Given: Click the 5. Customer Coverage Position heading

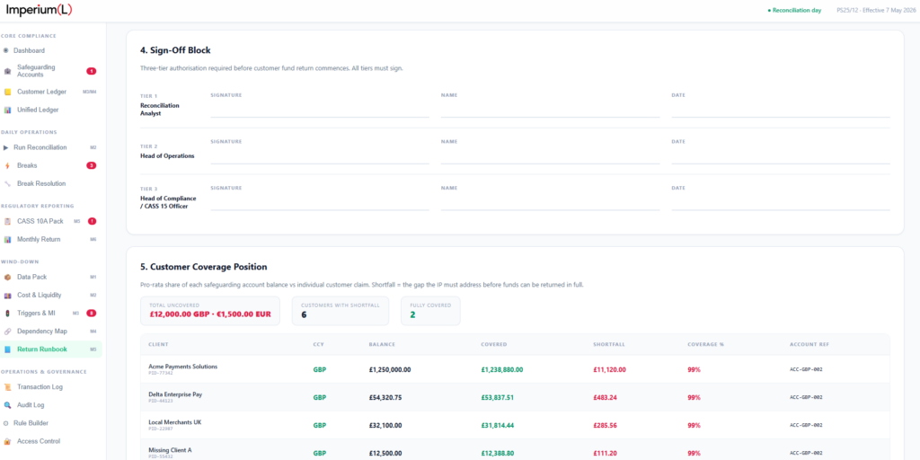Looking at the screenshot, I should click(x=204, y=266).
